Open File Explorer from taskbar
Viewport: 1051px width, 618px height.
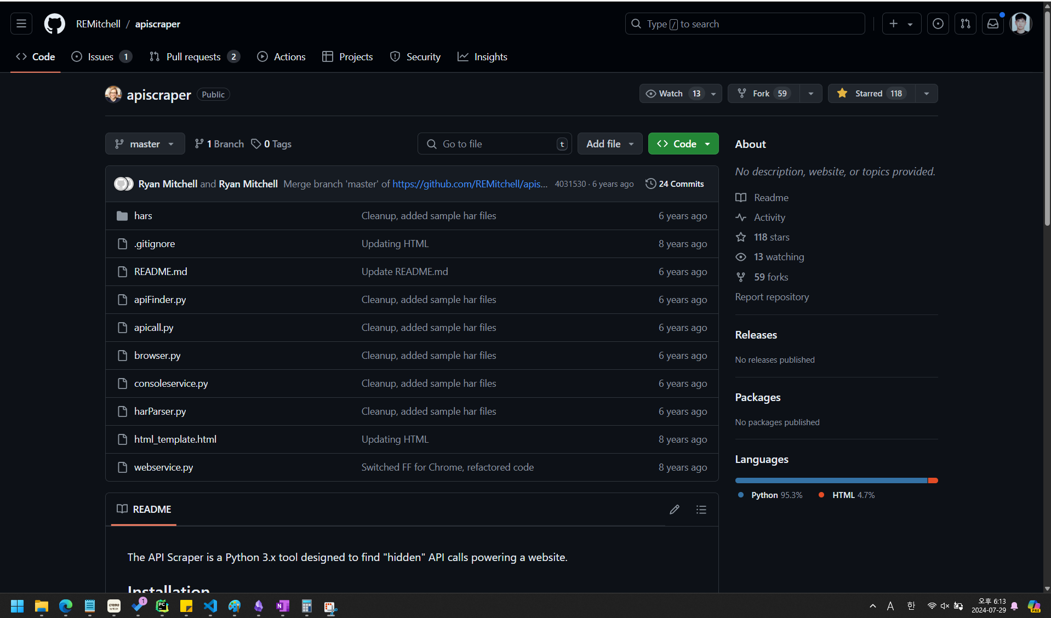click(42, 606)
